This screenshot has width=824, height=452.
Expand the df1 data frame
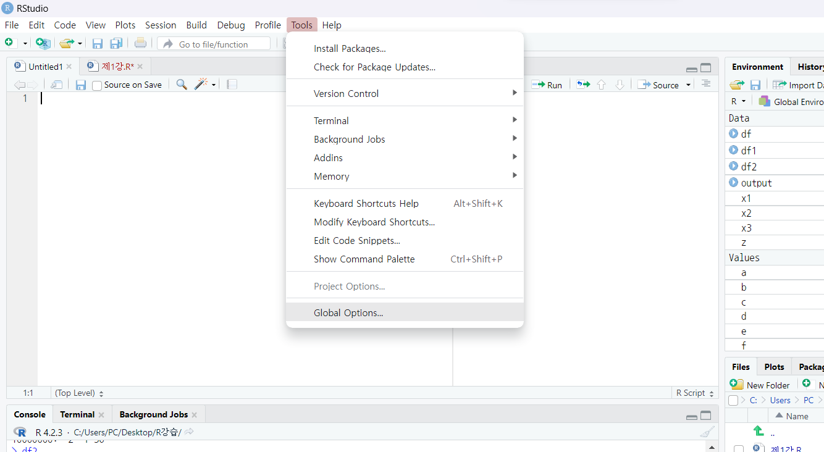click(x=733, y=150)
